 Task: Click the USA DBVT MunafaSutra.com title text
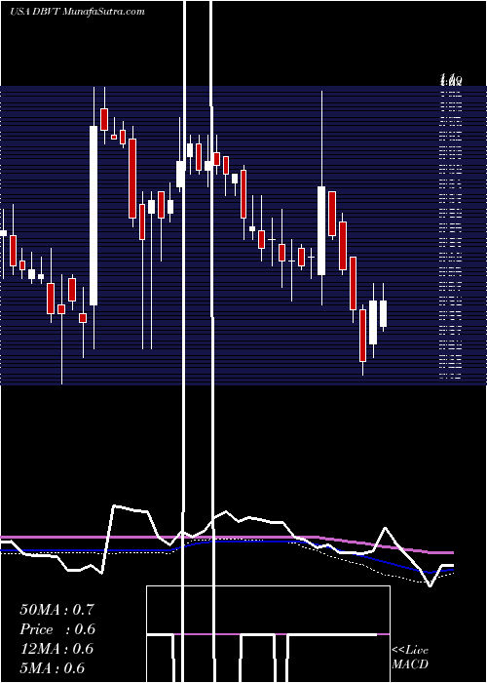pos(77,12)
